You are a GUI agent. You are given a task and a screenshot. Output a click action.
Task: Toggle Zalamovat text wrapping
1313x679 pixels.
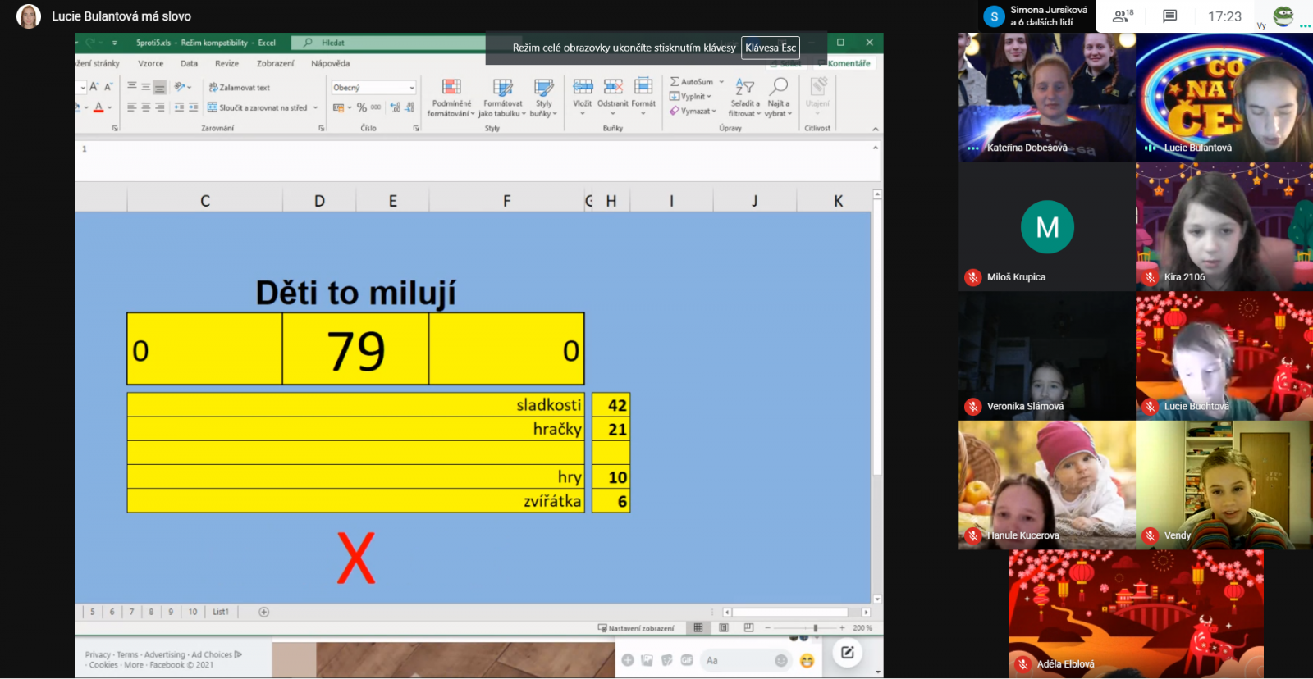point(240,88)
